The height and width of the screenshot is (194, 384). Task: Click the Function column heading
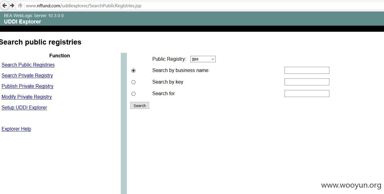(59, 56)
